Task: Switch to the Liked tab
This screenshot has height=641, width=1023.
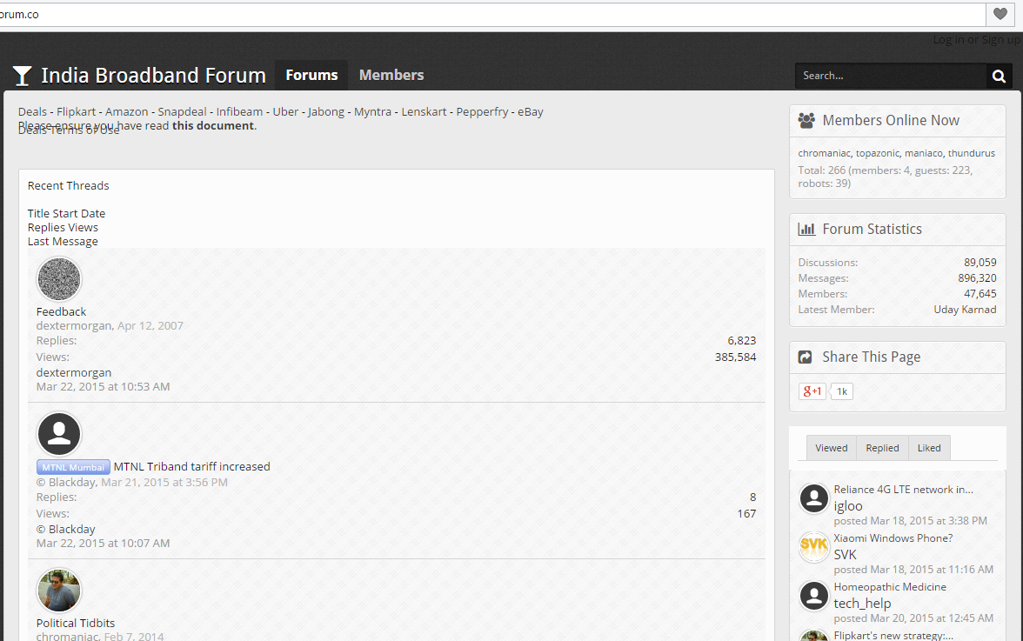Action: click(x=929, y=448)
